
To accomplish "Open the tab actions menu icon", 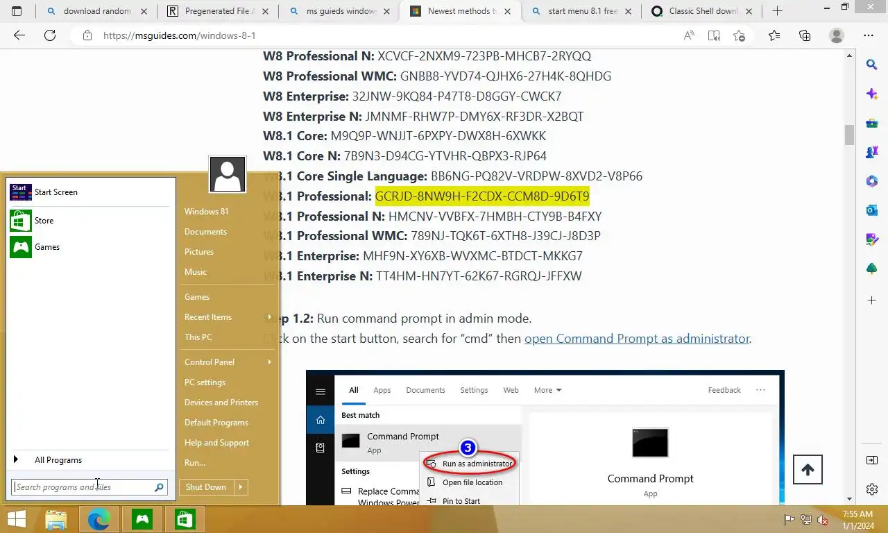I will [17, 11].
